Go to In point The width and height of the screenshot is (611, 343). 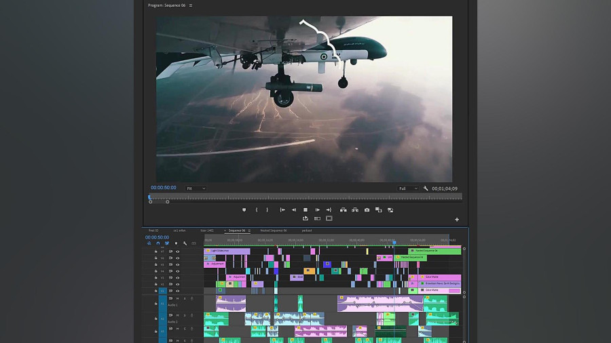(x=282, y=209)
